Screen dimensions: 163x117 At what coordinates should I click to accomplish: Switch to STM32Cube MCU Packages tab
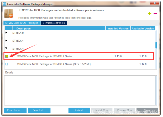[x=22, y=23]
